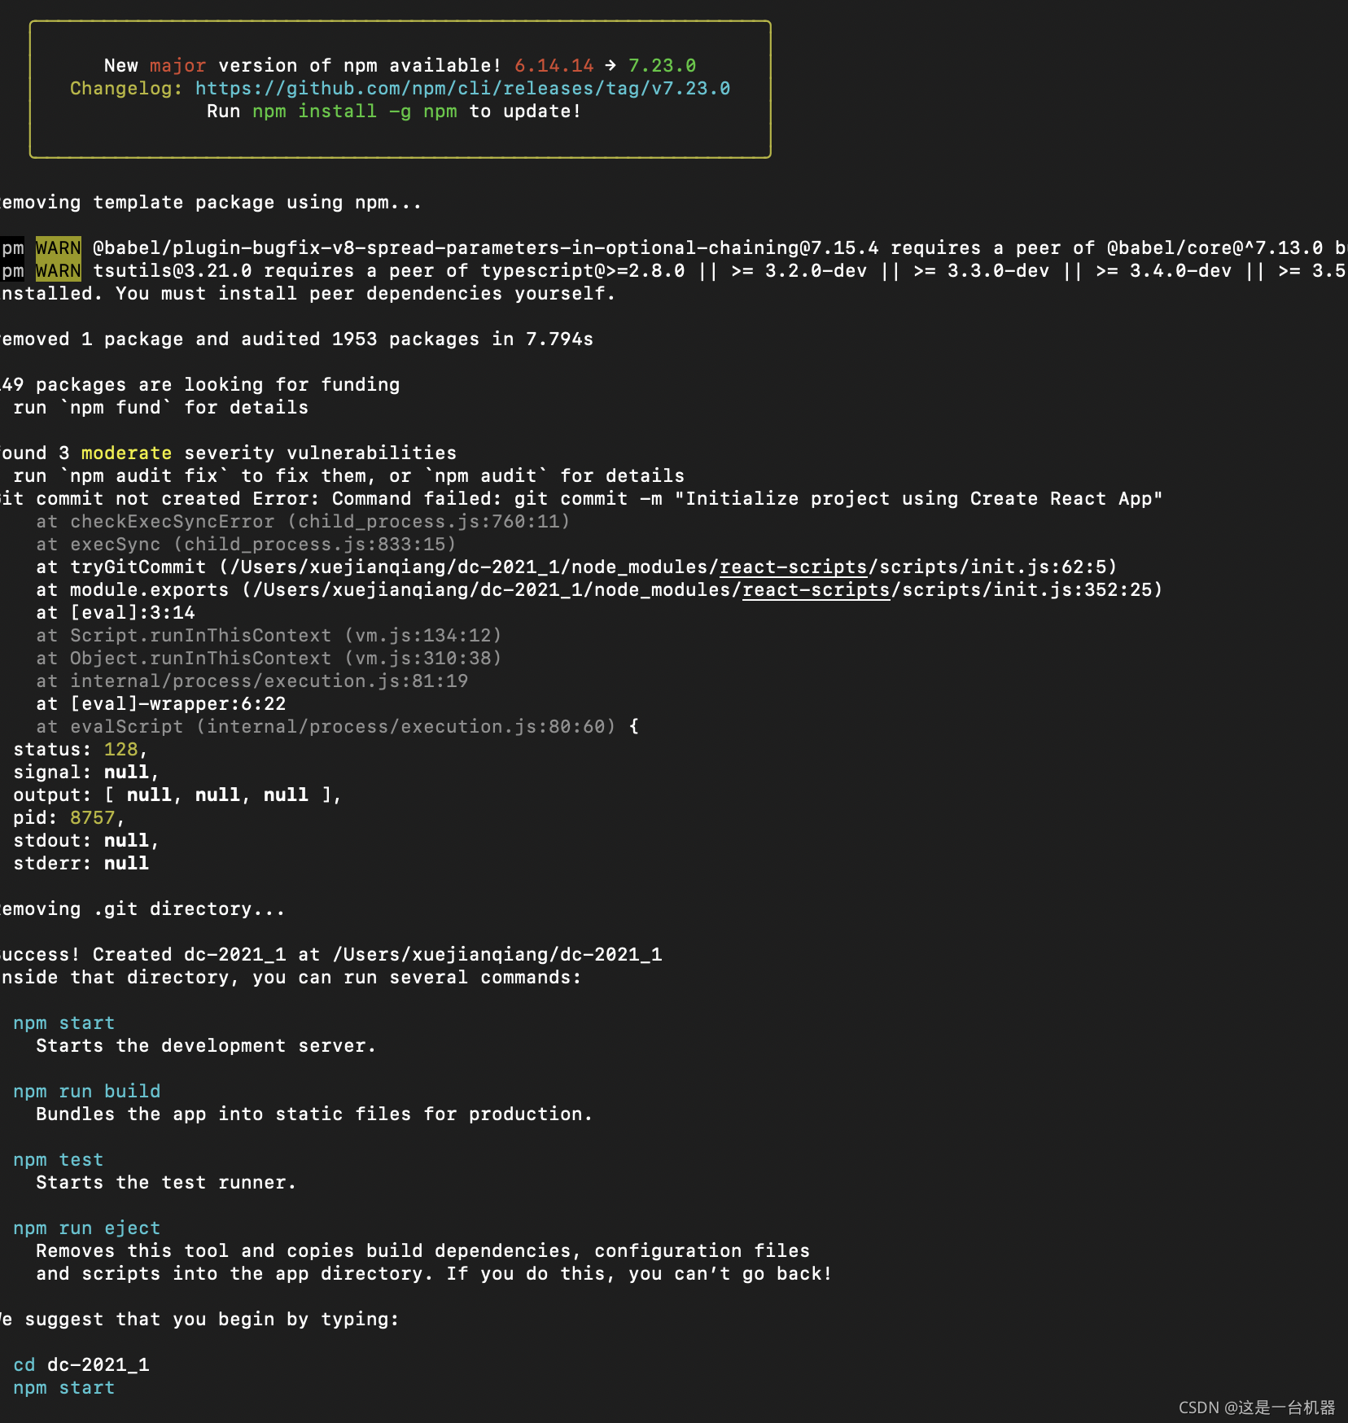This screenshot has height=1423, width=1348.
Task: Click 'at [eval]:3:14' stack line
Action: tap(115, 612)
